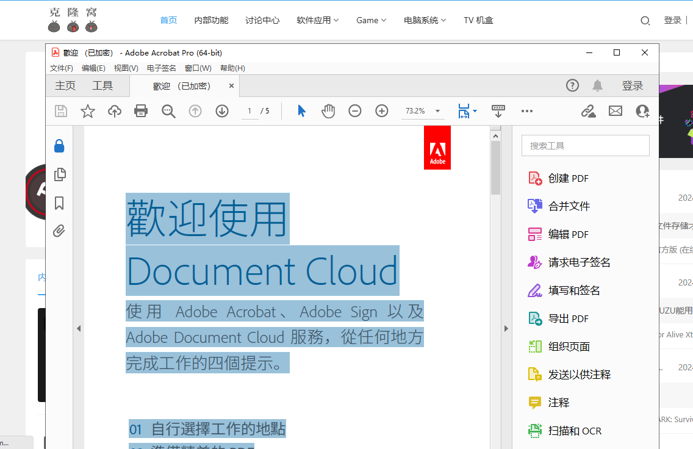Open the 合并文件 tool
693x449 pixels.
pos(559,206)
